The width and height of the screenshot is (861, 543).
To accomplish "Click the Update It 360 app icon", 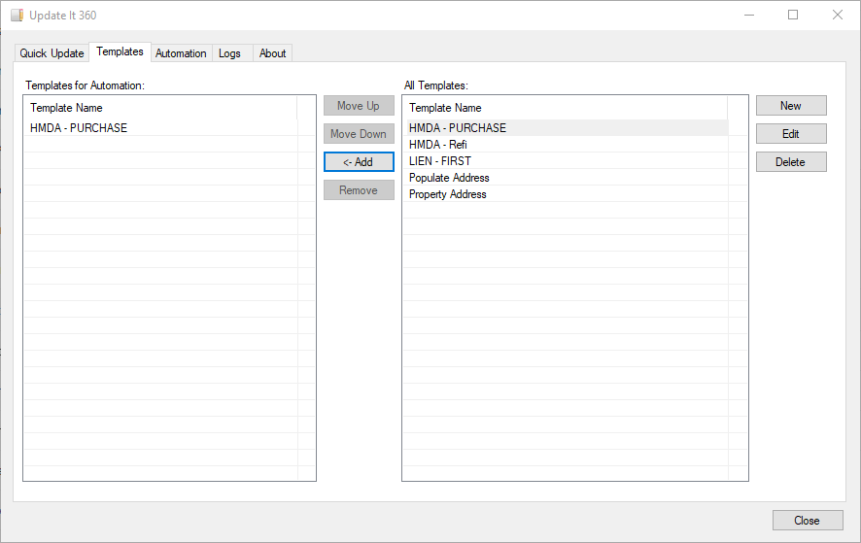I will 17,16.
